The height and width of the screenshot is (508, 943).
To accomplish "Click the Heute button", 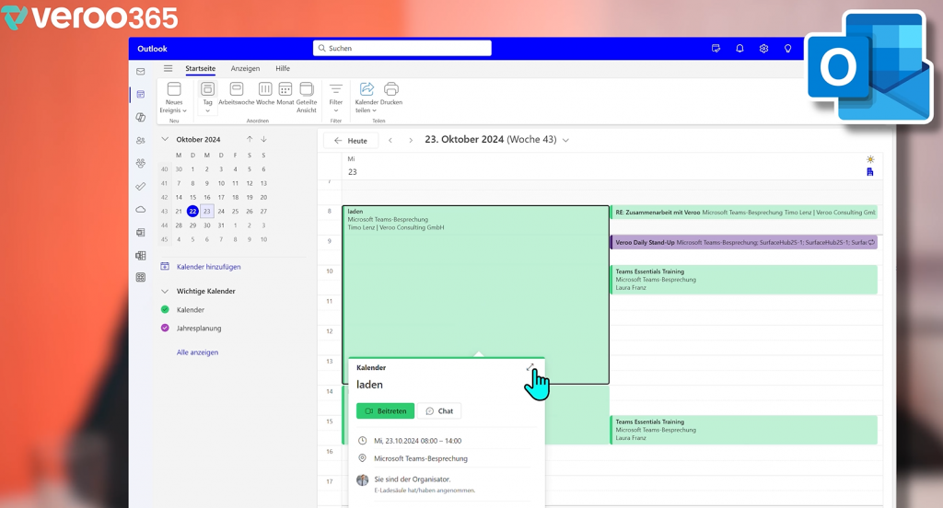I will point(351,141).
